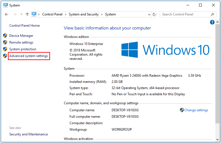Click the 2.00 GB memory value
The image size is (221, 143).
(x=117, y=82)
